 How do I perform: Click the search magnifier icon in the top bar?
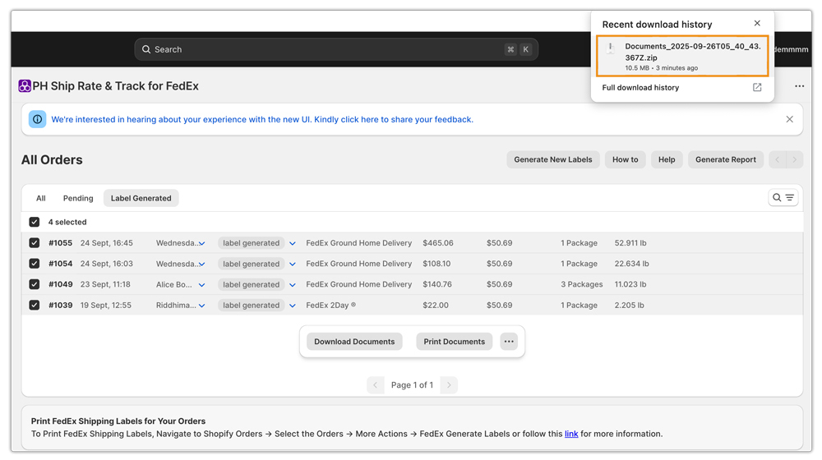(146, 49)
